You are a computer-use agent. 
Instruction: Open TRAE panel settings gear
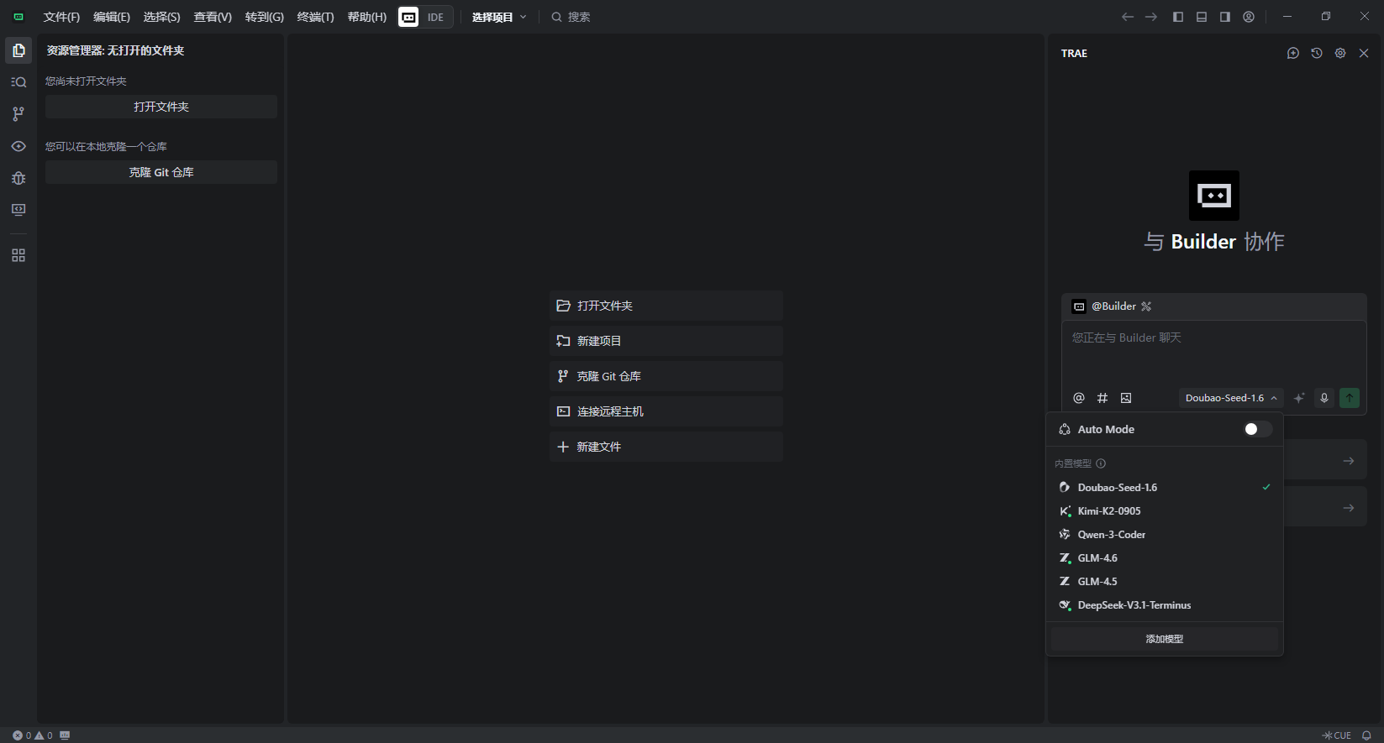tap(1340, 53)
